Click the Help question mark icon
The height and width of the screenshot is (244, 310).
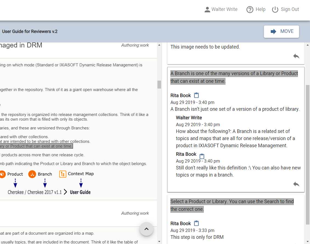[250, 10]
